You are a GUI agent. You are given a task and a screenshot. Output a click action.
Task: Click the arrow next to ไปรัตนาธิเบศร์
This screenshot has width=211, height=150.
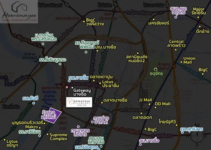(x=68, y=5)
